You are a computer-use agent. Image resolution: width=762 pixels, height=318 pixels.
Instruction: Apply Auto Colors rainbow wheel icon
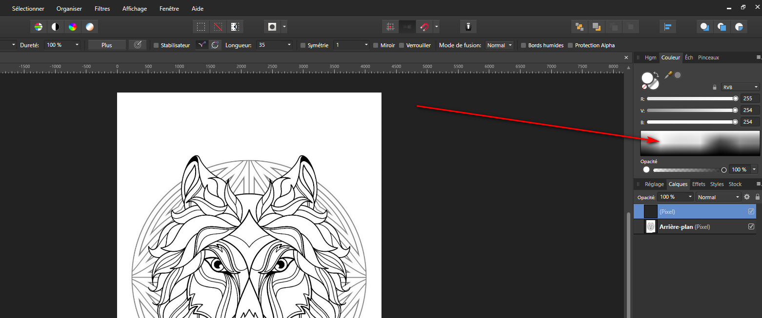tap(73, 27)
